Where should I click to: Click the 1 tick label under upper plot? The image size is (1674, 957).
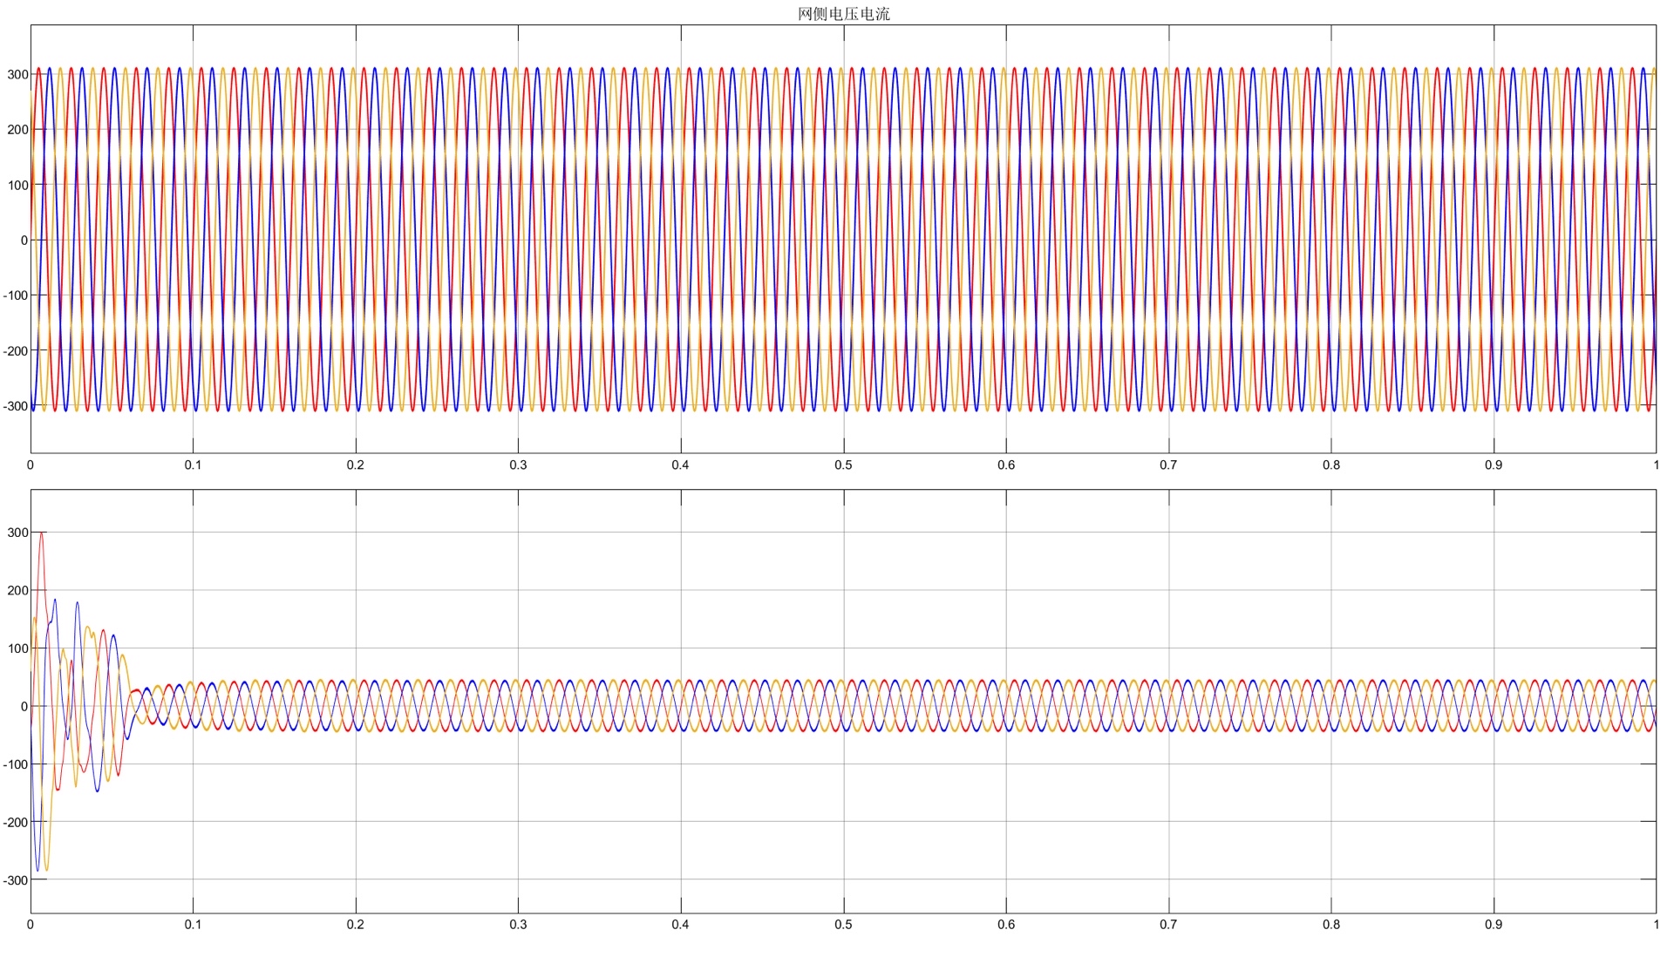tap(1655, 465)
